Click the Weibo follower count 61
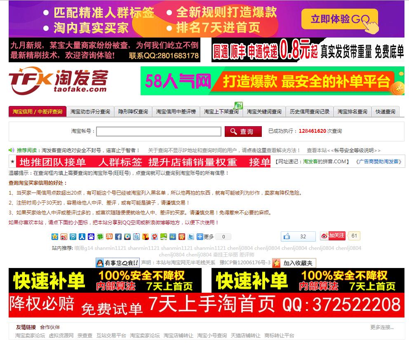 [x=354, y=235]
